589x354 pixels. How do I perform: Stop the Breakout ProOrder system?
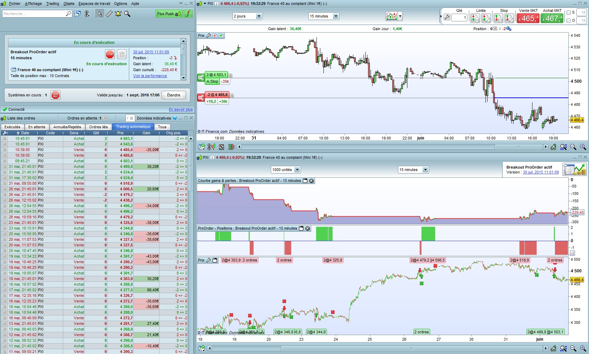point(110,54)
